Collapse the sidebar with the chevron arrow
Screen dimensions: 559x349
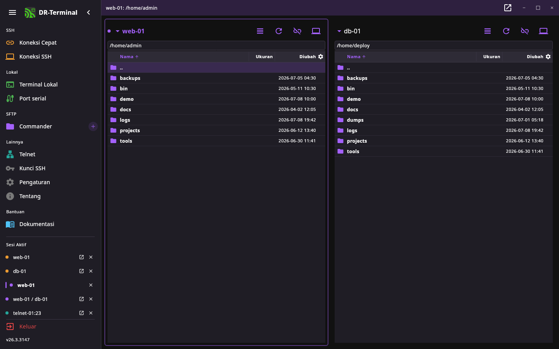pyautogui.click(x=89, y=12)
